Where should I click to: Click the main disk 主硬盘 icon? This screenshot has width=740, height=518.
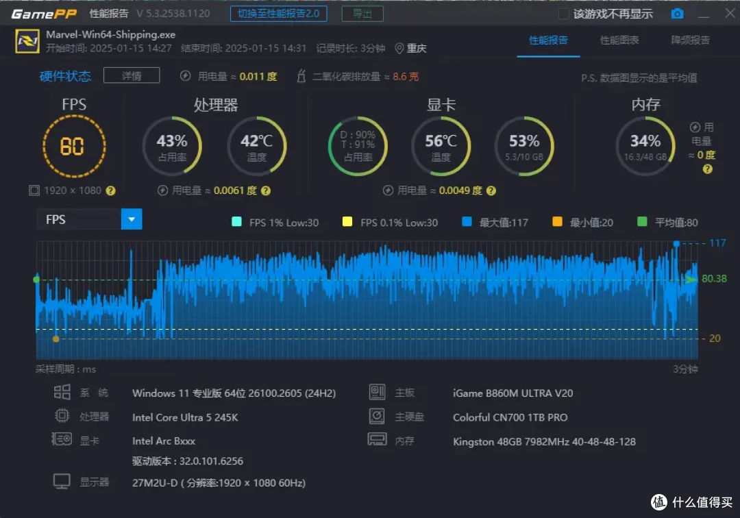pos(377,416)
